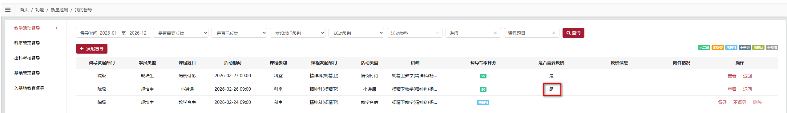Click 查看 in the 病例讨论 row
The width and height of the screenshot is (787, 113).
point(732,76)
